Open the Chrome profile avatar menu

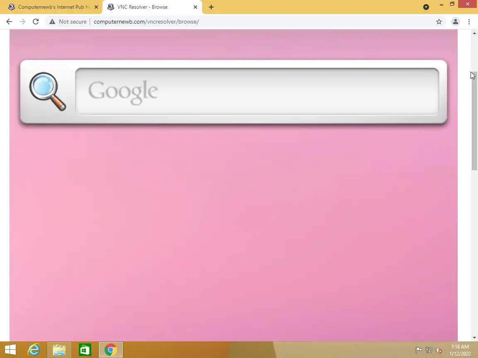pyautogui.click(x=456, y=22)
